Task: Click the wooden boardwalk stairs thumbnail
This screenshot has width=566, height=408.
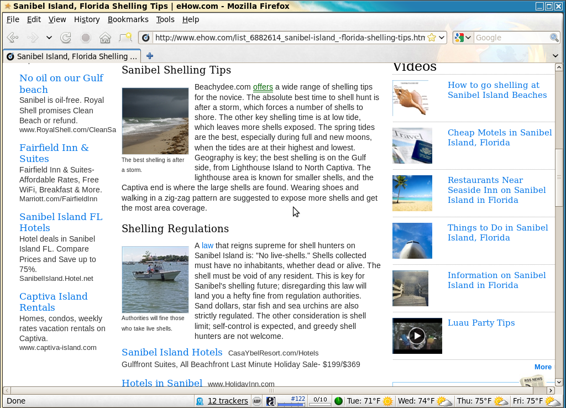Action: tap(411, 288)
